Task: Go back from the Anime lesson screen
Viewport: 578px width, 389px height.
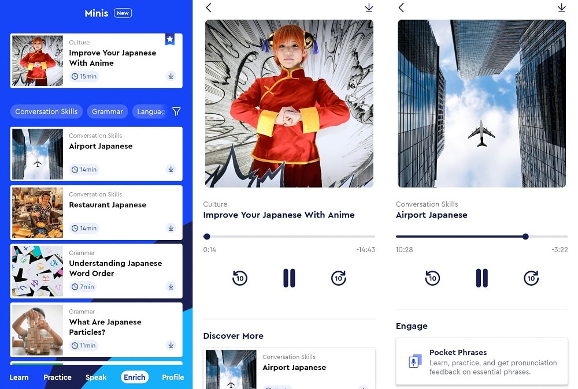Action: [209, 8]
